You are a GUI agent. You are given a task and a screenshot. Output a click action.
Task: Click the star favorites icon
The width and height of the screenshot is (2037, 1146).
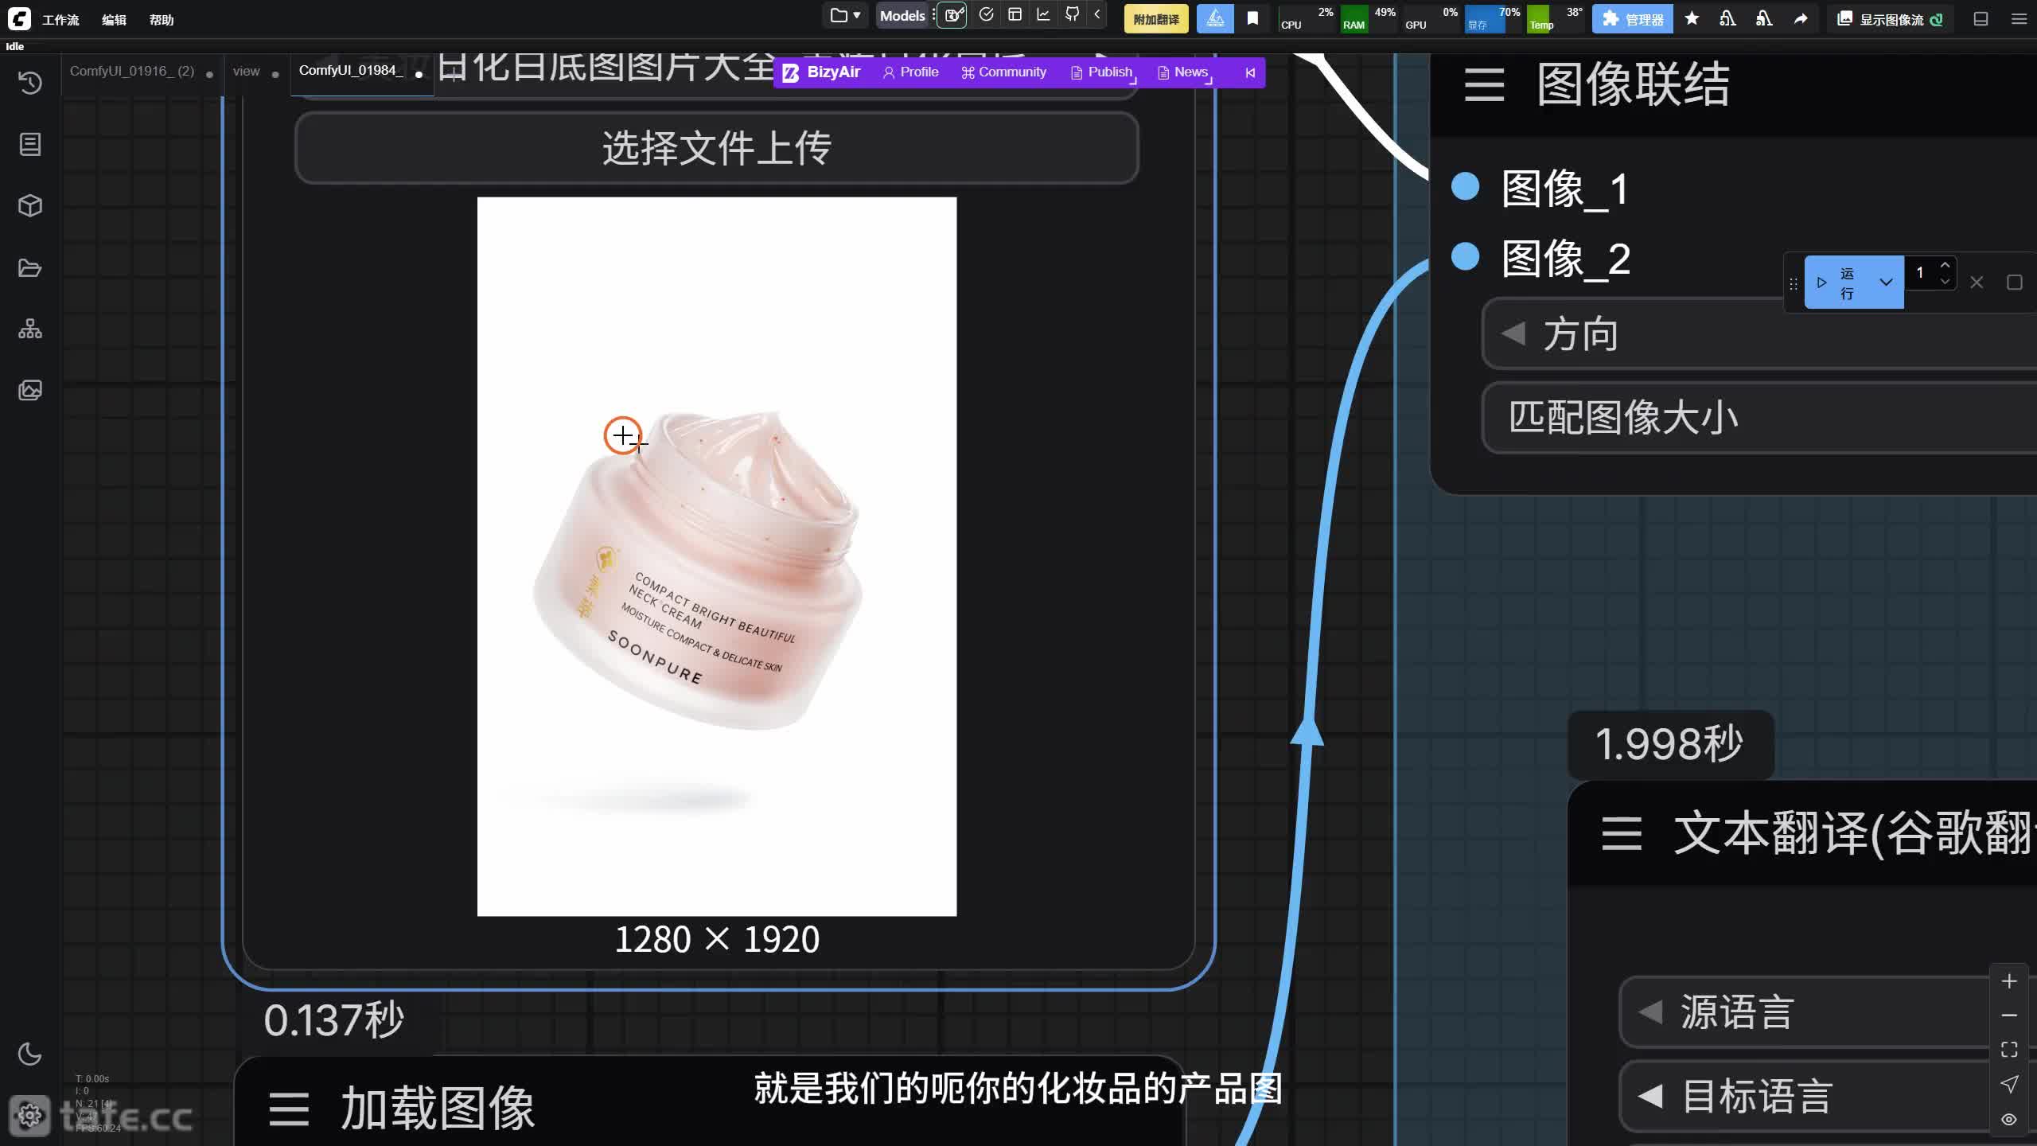(1692, 19)
